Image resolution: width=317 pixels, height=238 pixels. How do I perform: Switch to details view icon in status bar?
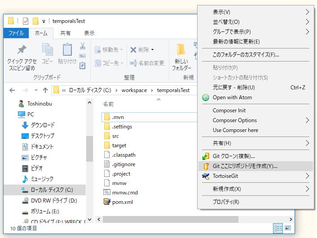pos(278,228)
